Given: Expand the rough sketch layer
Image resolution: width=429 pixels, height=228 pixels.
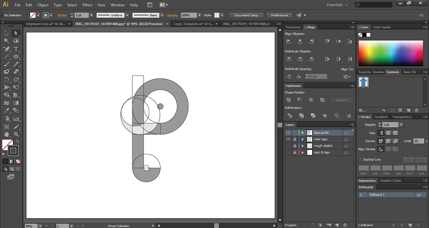Looking at the screenshot, I should (303, 146).
